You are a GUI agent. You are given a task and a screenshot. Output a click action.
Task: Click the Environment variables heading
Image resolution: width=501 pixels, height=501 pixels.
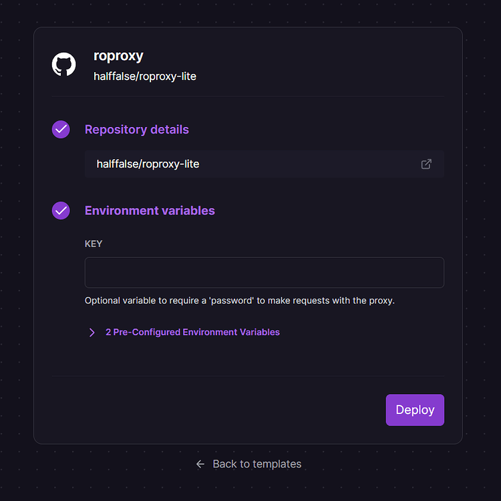point(150,210)
